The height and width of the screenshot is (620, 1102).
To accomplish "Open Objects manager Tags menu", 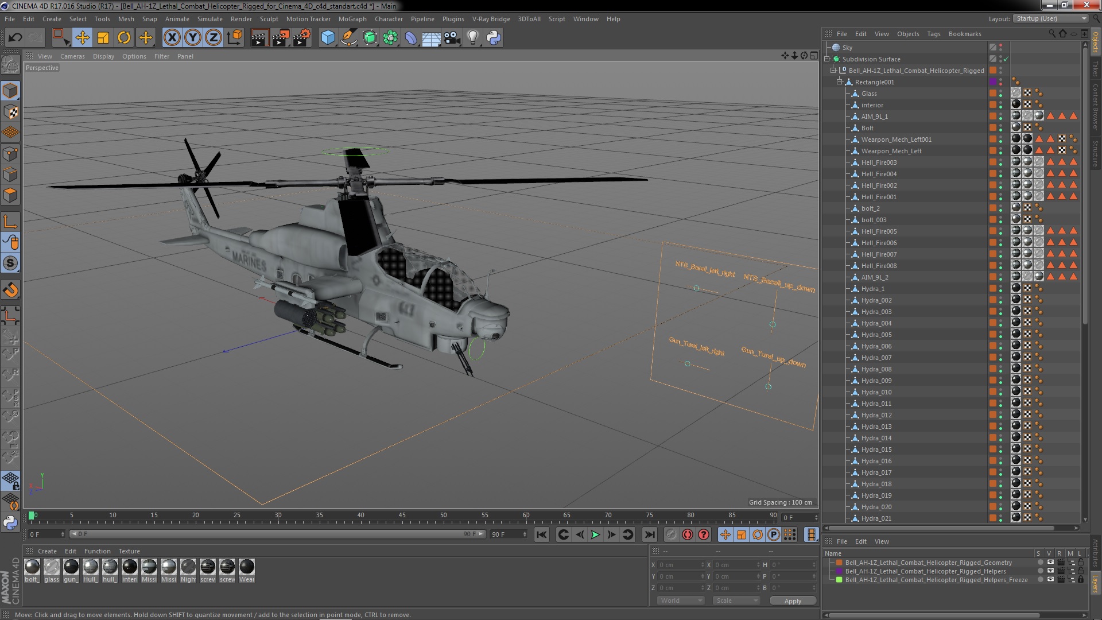I will point(933,34).
